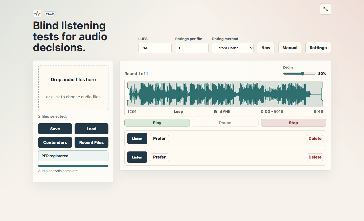Prefer the first audio file
The image size is (364, 221).
tap(159, 139)
